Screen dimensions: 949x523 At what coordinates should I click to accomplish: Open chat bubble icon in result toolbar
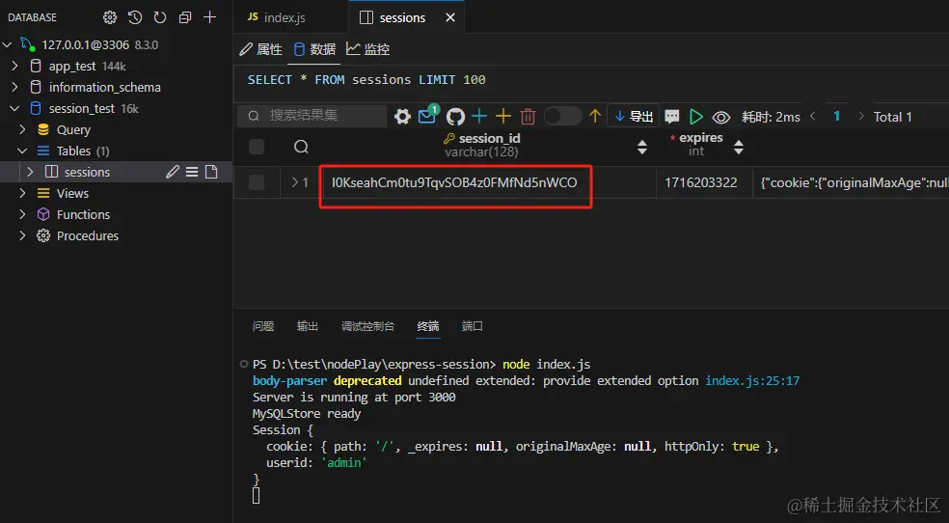[x=672, y=116]
